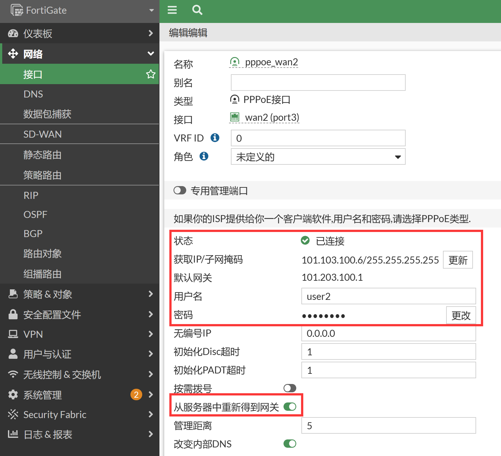Viewport: 501px width, 456px height.
Task: Select 静态路由 from the sidebar
Action: click(x=42, y=155)
